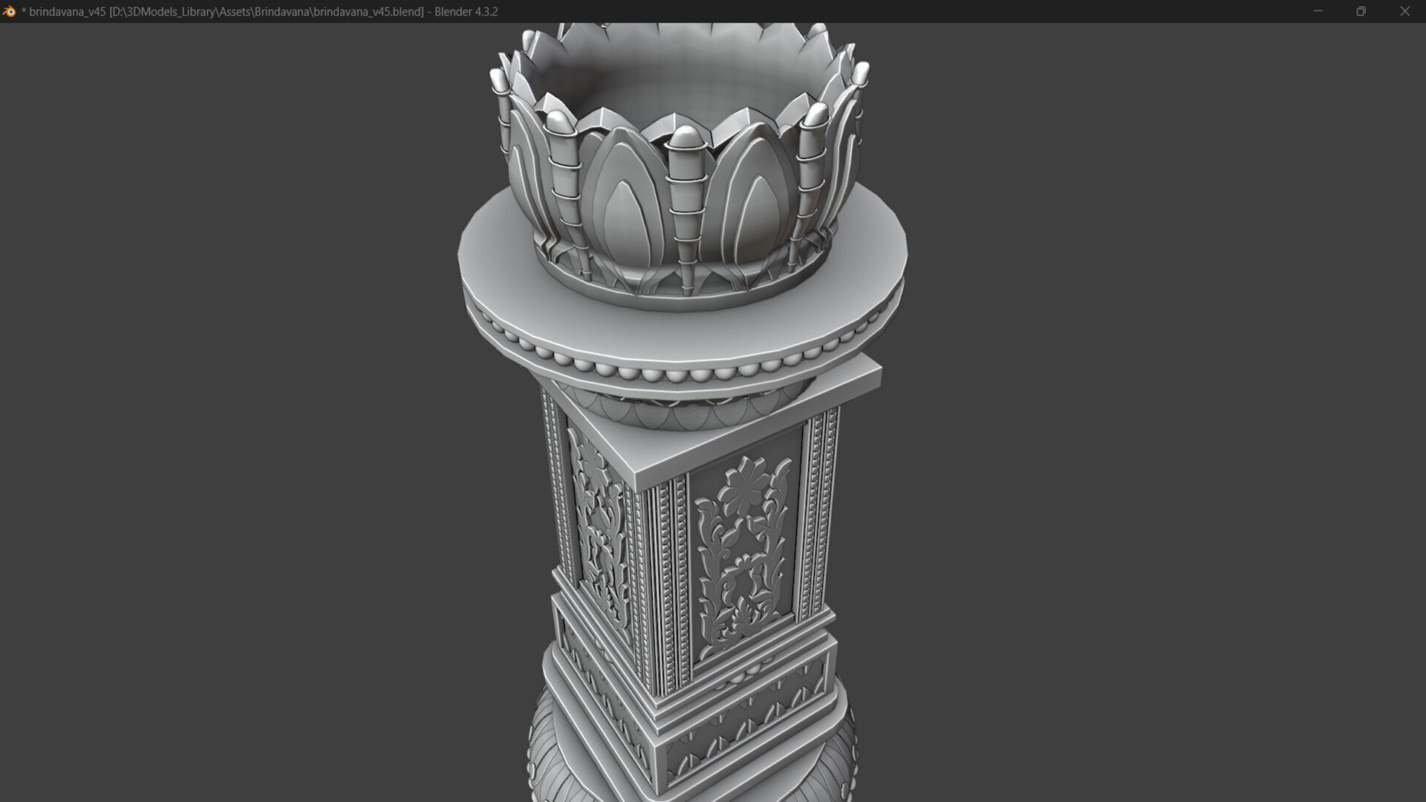Click the brindavana_v45 title bar text
This screenshot has height=802, width=1426.
point(259,12)
